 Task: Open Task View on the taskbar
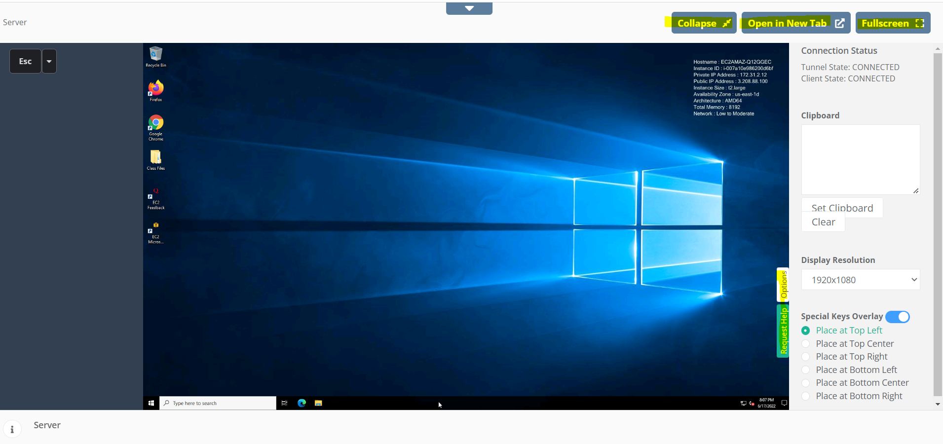(x=284, y=403)
